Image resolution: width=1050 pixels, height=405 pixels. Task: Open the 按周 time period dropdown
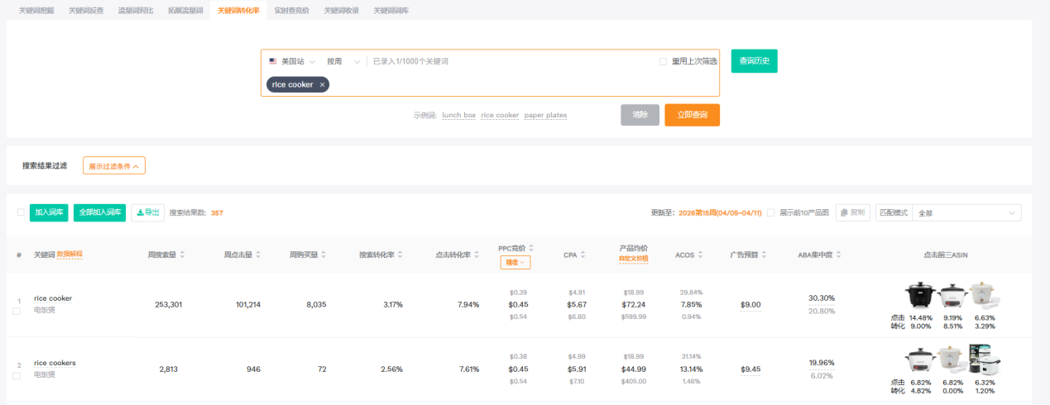(x=343, y=61)
